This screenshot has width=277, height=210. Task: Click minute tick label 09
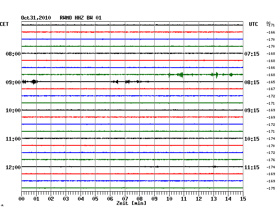coord(154,199)
